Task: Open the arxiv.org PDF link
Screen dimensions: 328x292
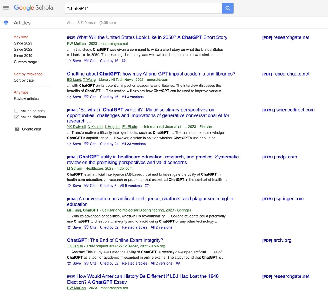Action: pos(277,240)
